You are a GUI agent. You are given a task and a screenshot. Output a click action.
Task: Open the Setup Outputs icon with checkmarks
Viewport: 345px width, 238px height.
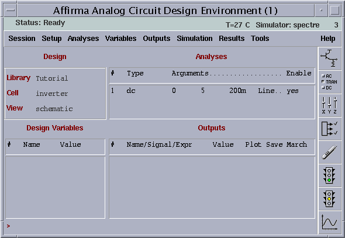coord(329,129)
